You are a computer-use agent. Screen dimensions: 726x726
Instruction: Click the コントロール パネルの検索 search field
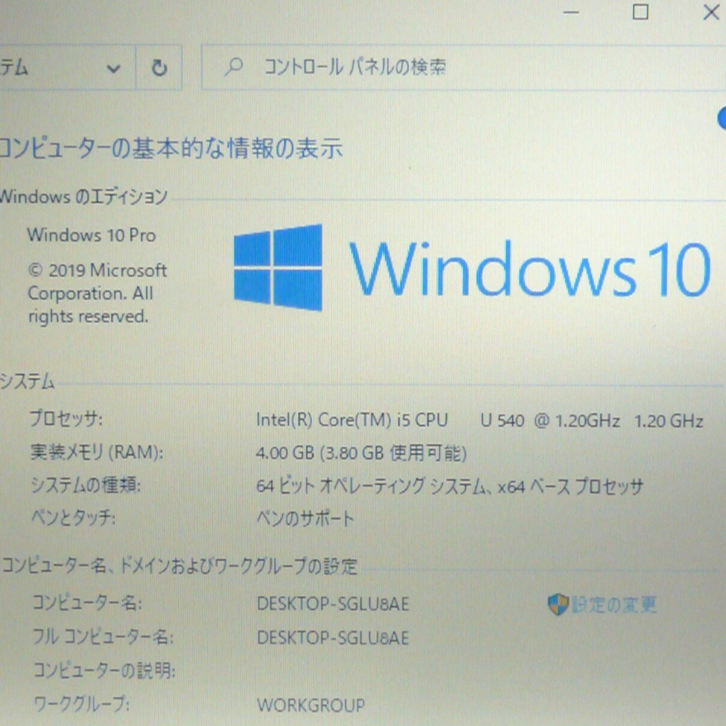pyautogui.click(x=463, y=67)
